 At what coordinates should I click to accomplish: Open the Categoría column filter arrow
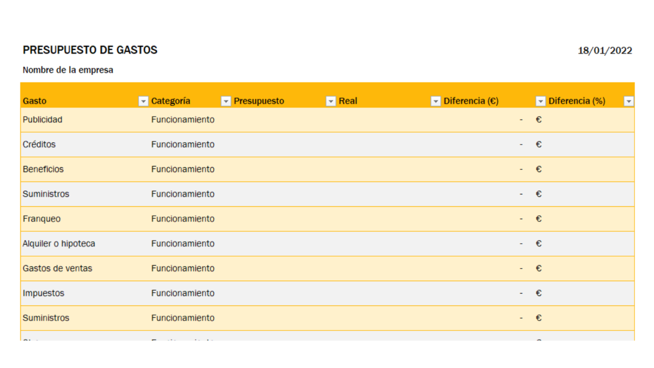(226, 101)
